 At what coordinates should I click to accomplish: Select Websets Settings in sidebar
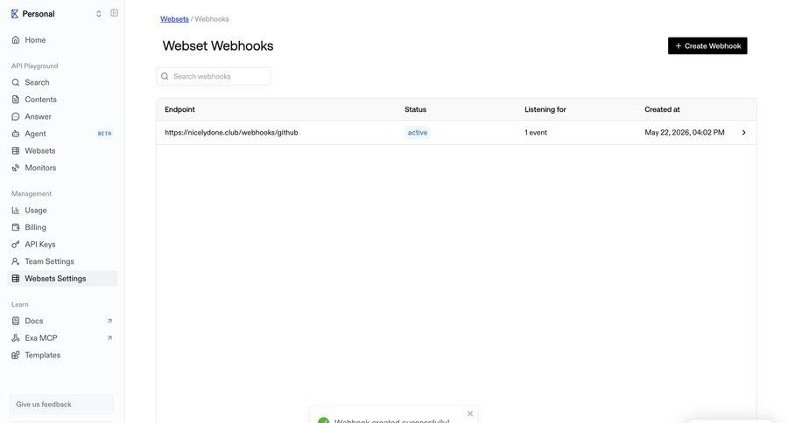[61, 279]
